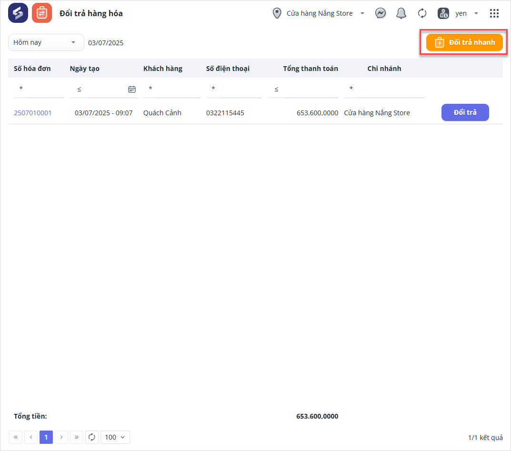Open the Khách hàng filter operator asterisk
The image size is (511, 451).
150,89
